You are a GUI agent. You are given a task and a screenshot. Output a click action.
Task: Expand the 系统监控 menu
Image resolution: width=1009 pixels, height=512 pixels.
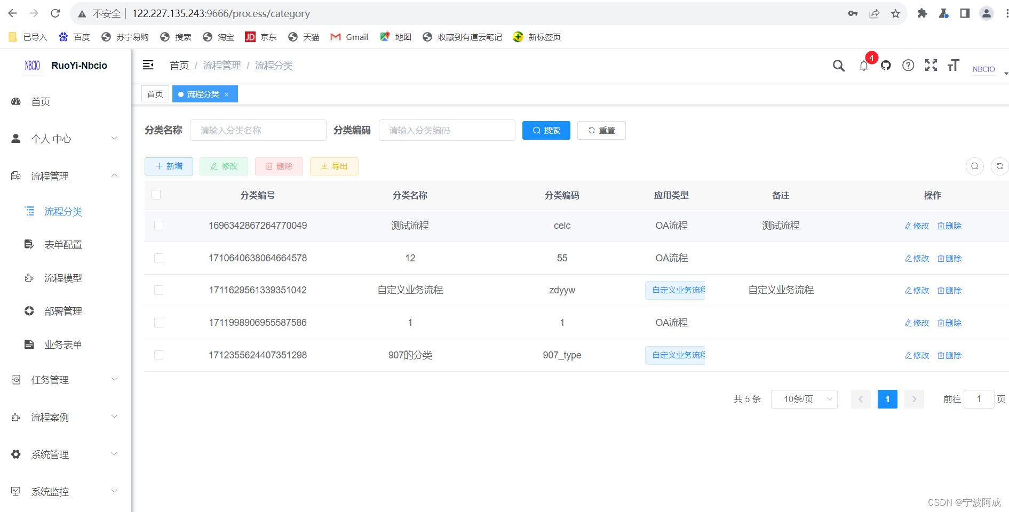[65, 492]
